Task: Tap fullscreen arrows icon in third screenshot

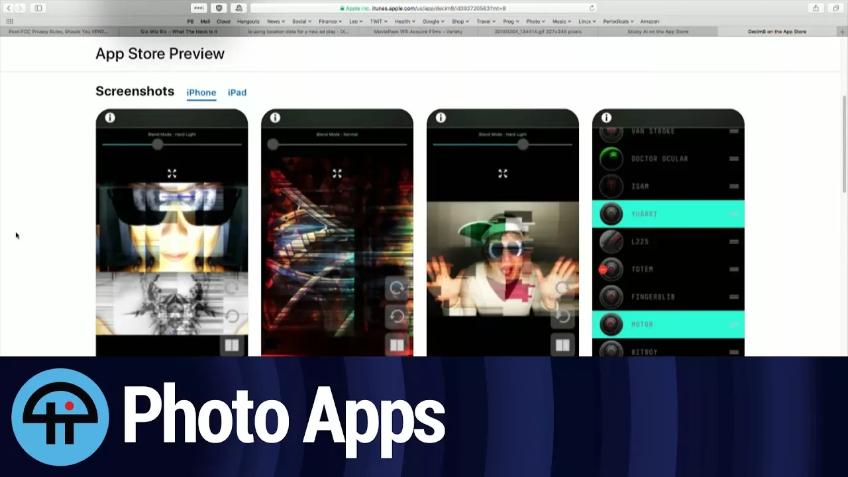Action: coord(503,174)
